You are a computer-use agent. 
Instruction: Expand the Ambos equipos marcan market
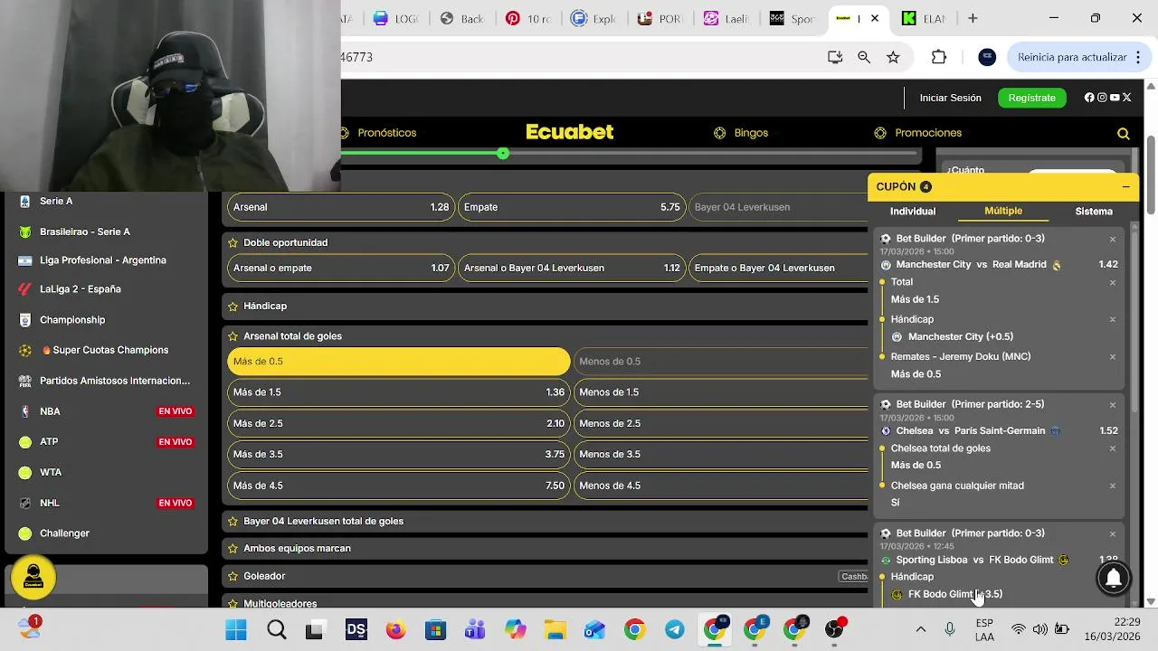pyautogui.click(x=545, y=548)
